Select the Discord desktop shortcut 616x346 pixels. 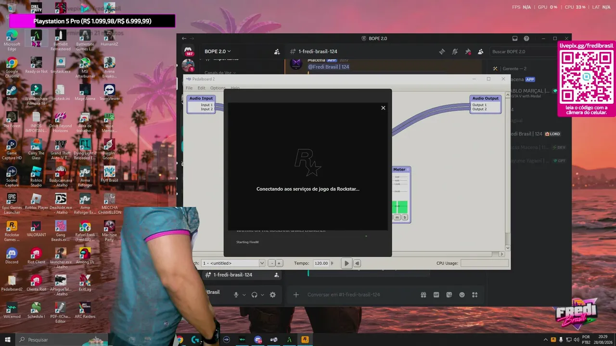tap(12, 256)
